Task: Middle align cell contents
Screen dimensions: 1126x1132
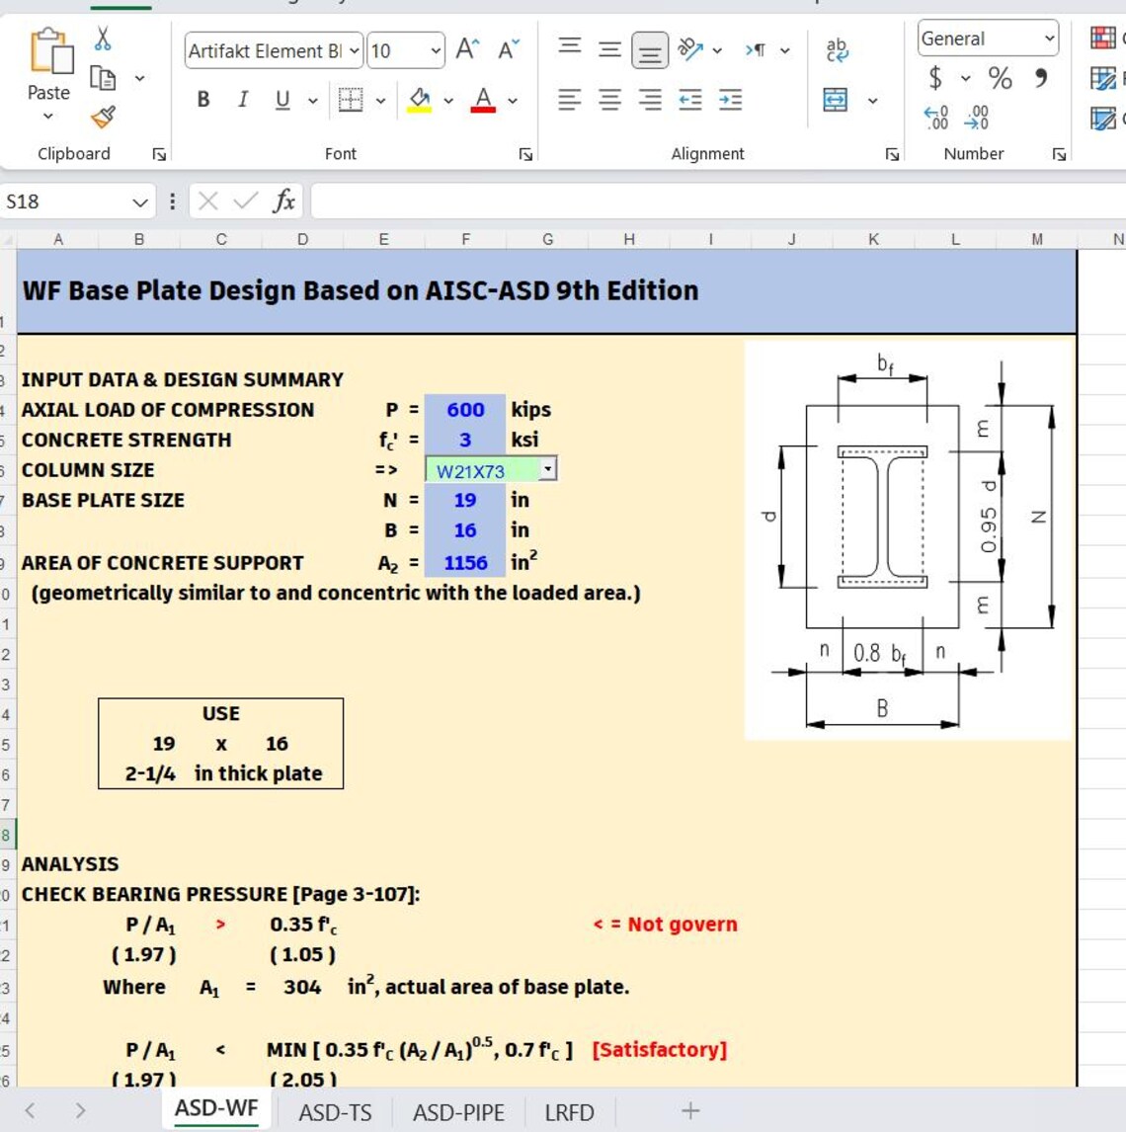Action: (x=610, y=49)
